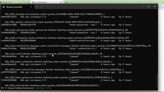Click container ID 8aced8aeadd1

tap(9, 64)
